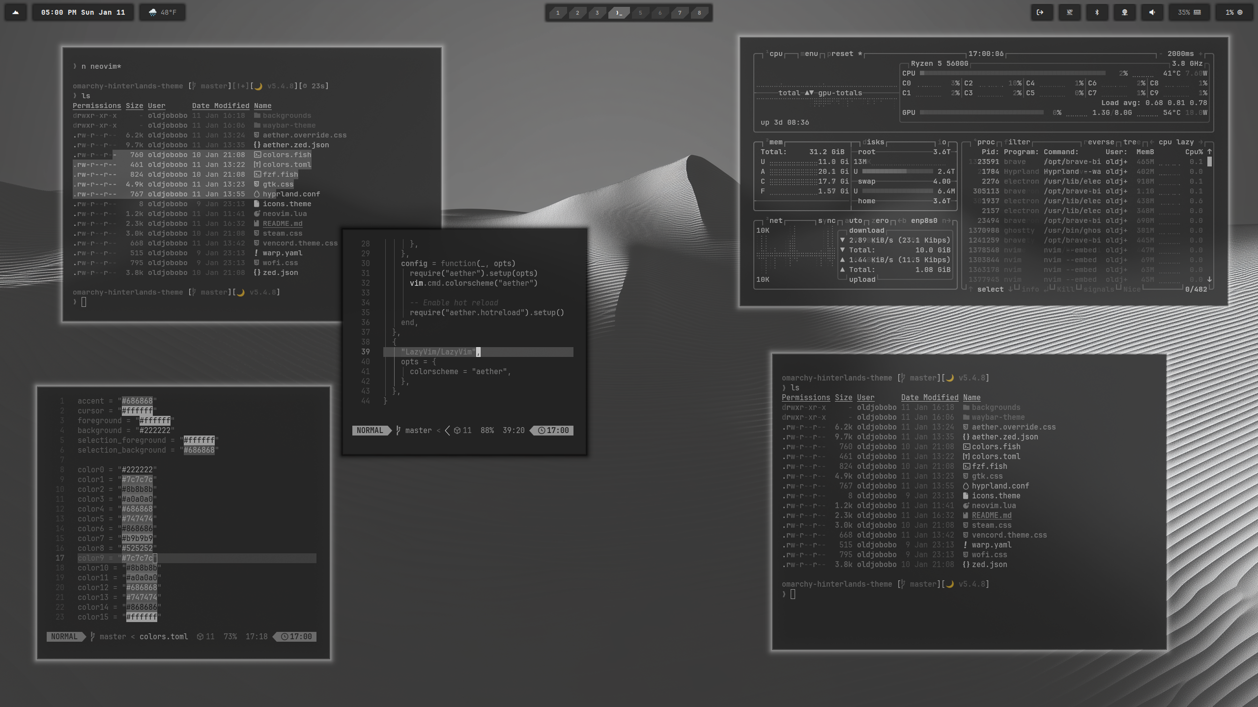Mute via the volume speaker icon

[1152, 12]
